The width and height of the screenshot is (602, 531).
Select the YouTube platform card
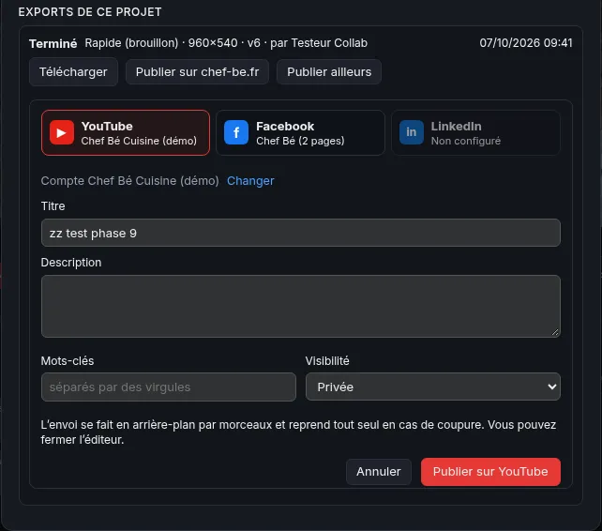tap(126, 133)
